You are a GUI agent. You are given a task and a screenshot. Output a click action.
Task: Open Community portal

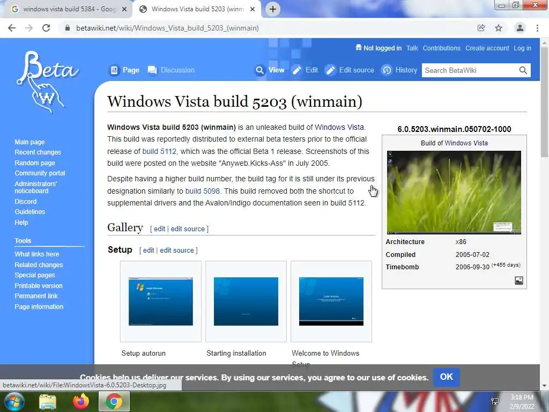tap(40, 173)
